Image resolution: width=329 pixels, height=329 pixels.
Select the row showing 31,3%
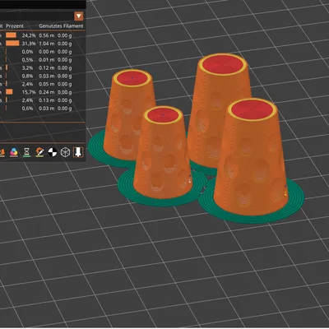[43, 44]
